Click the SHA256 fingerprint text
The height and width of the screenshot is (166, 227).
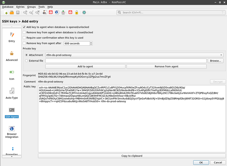[74, 77]
